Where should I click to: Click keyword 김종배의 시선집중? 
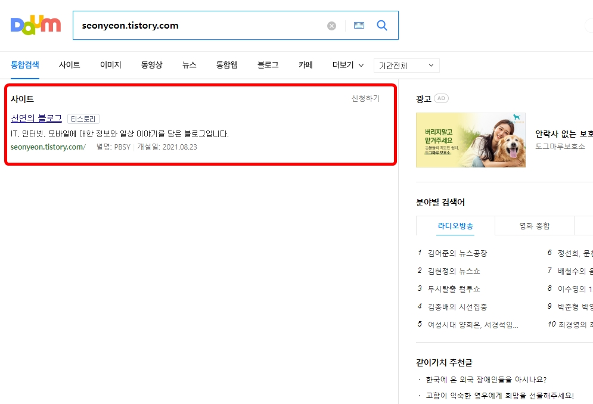[457, 306]
